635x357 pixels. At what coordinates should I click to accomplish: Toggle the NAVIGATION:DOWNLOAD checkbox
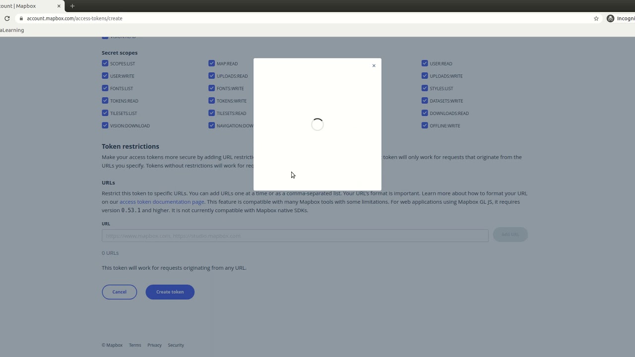tap(212, 125)
